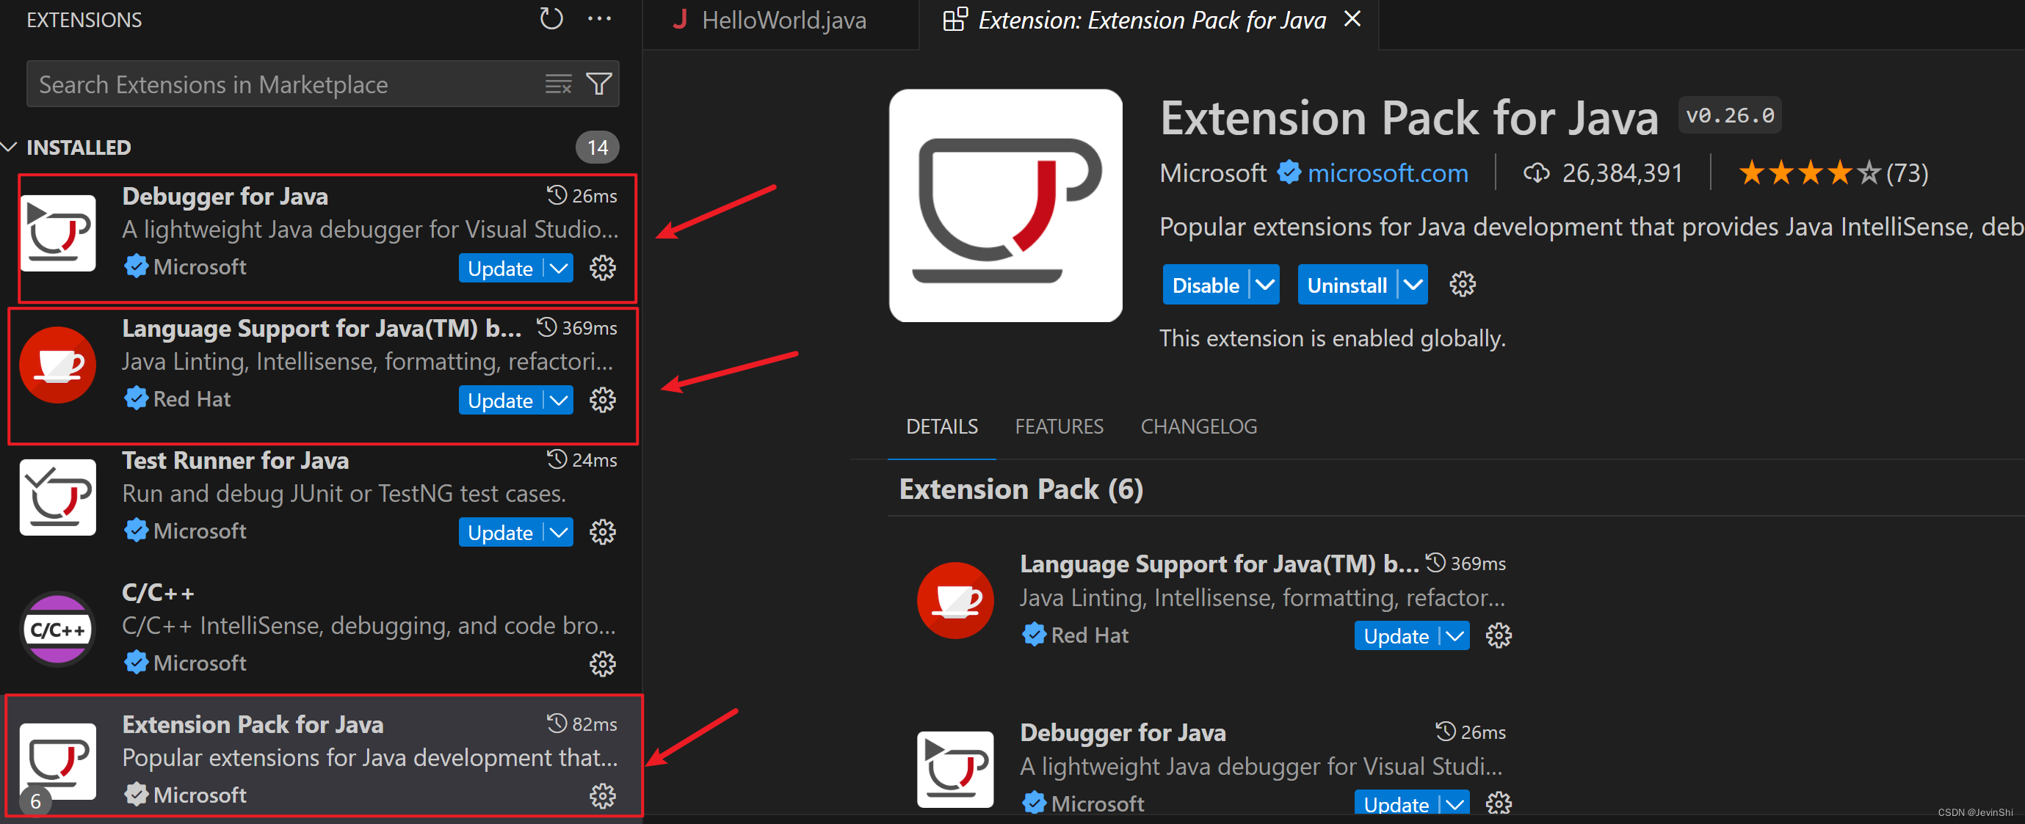This screenshot has height=824, width=2025.
Task: Expand the Uninstall button dropdown arrow
Action: (x=1413, y=285)
